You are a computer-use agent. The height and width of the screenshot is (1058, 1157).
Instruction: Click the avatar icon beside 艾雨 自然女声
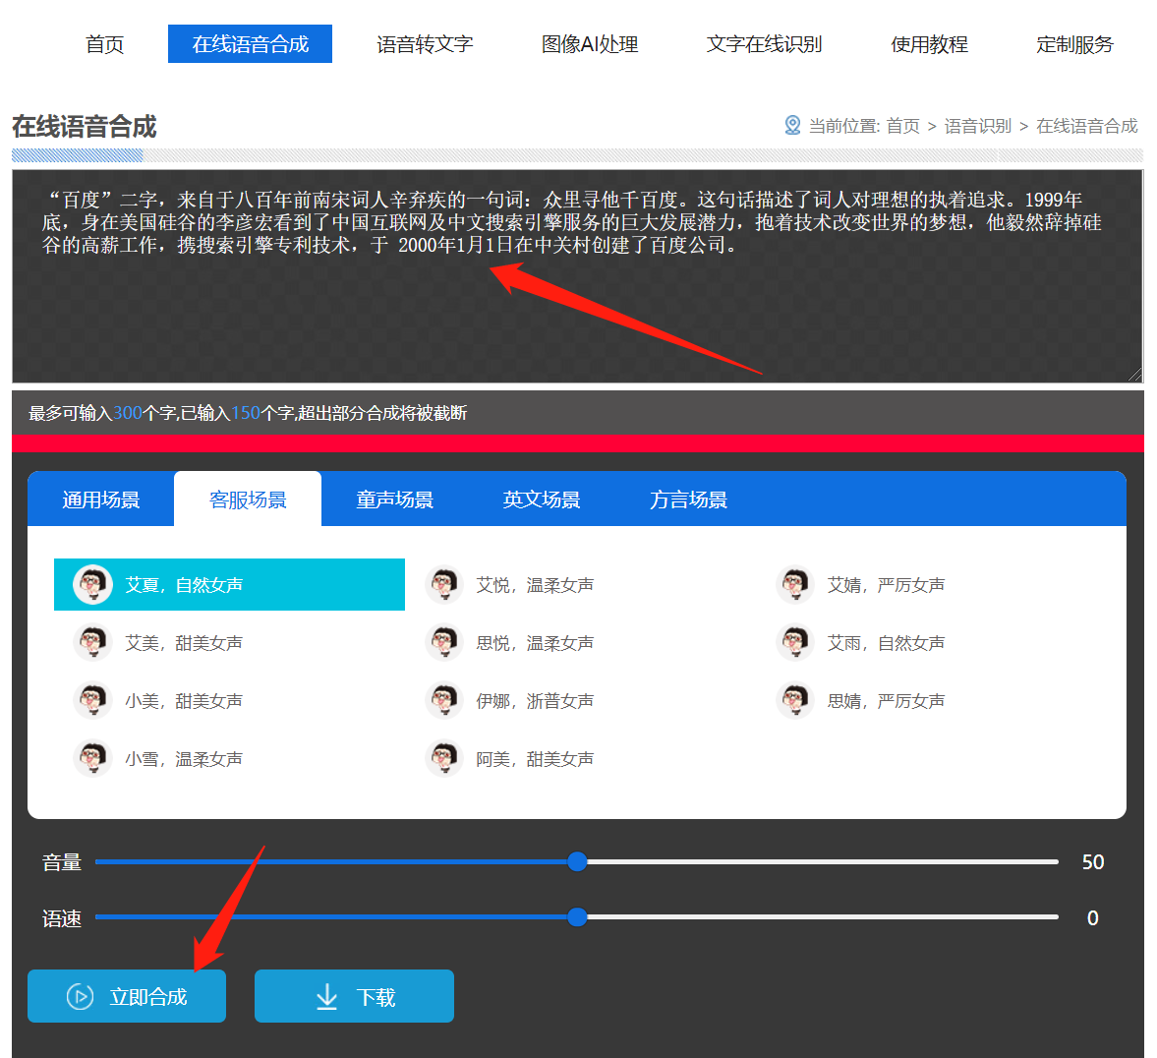click(795, 642)
